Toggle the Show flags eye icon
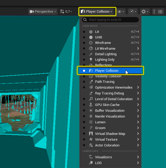The image size is (166, 168). tap(121, 12)
